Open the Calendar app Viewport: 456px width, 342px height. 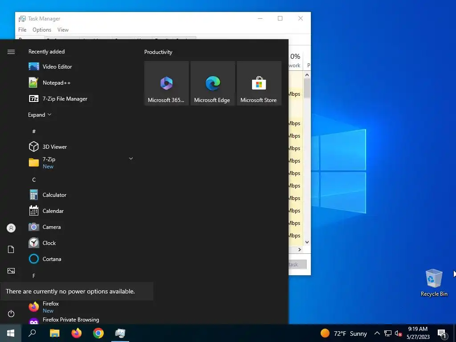point(81,211)
